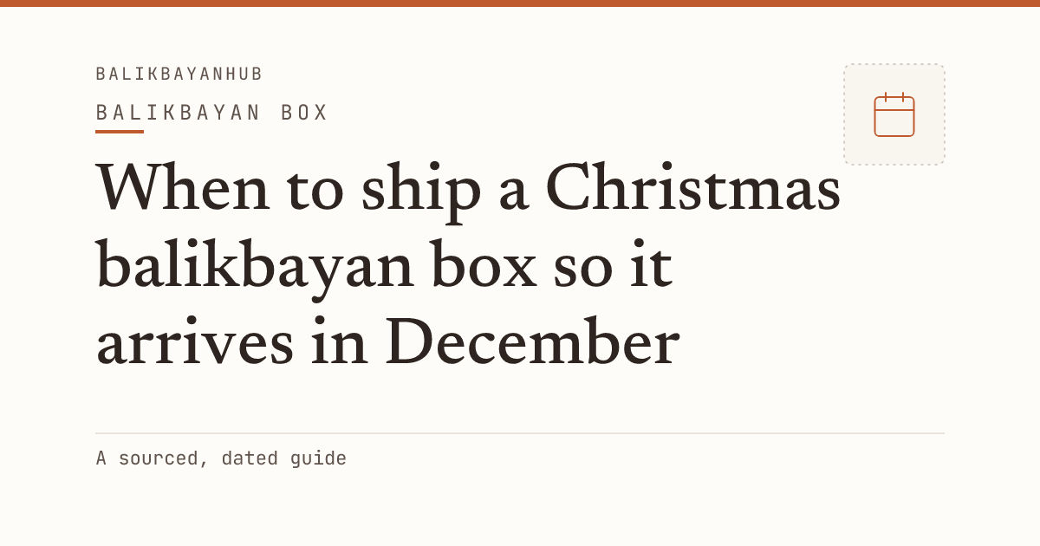This screenshot has height=546, width=1040.
Task: Click the word "dated" in the subtitle
Action: tap(250, 458)
